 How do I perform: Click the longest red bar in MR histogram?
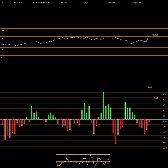pyautogui.click(x=116, y=131)
